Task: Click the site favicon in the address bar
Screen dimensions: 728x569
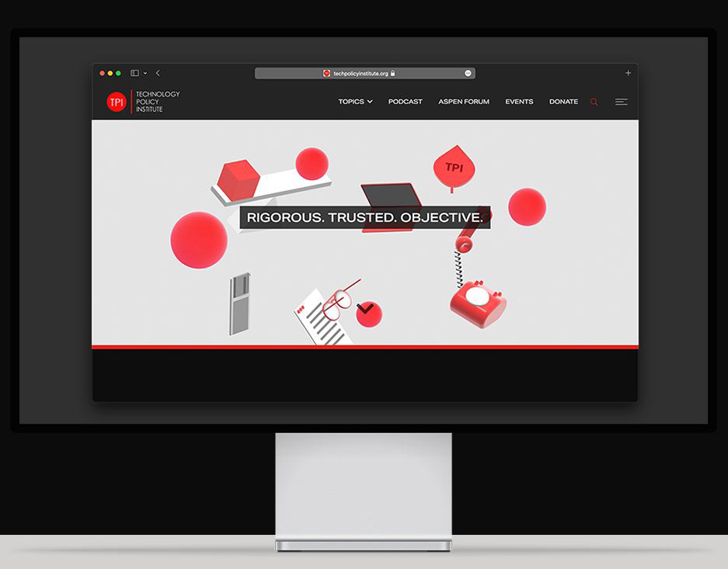Action: (x=326, y=73)
